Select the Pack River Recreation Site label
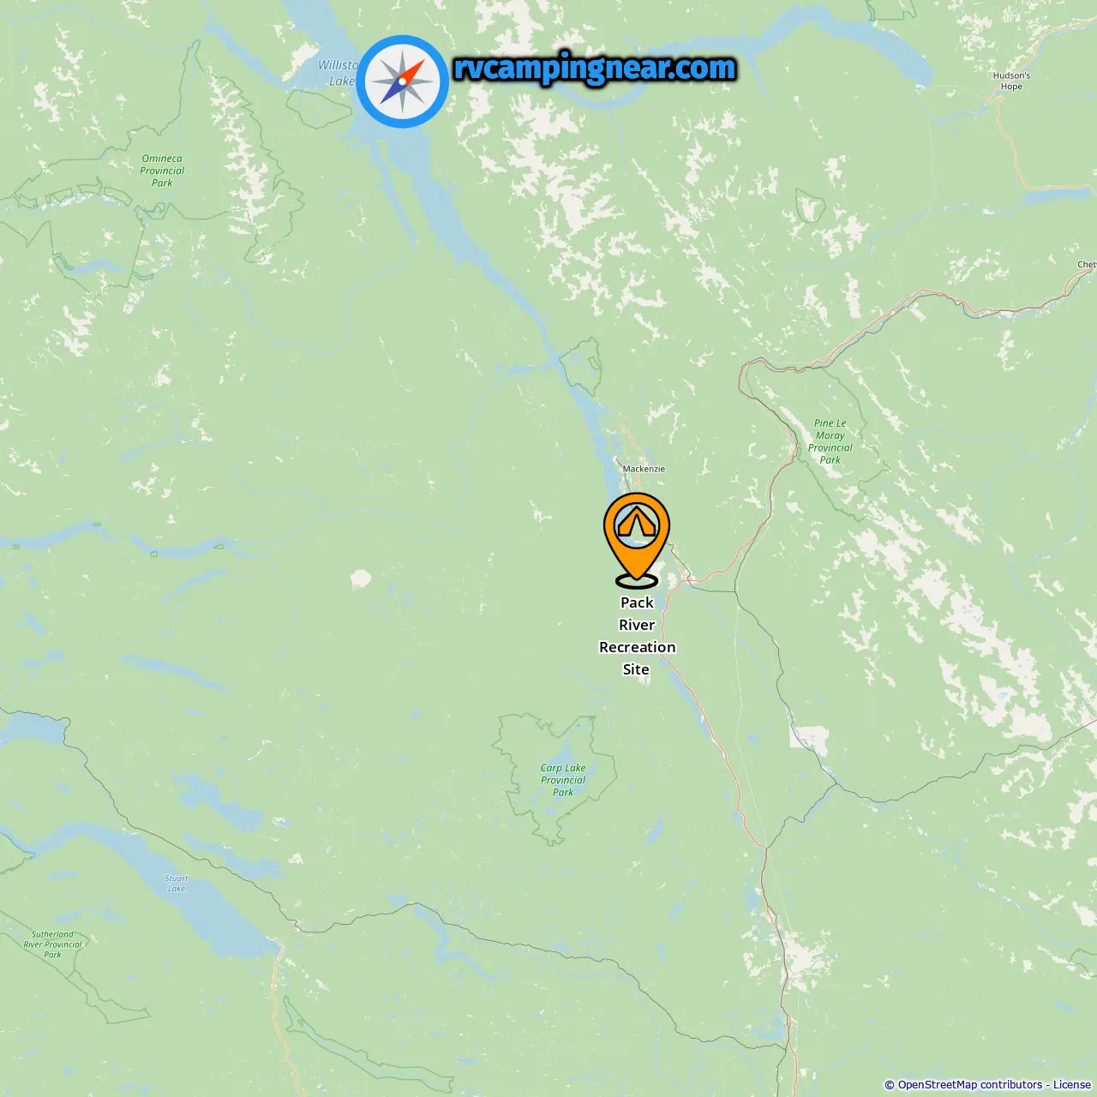Image resolution: width=1097 pixels, height=1097 pixels. [x=637, y=636]
